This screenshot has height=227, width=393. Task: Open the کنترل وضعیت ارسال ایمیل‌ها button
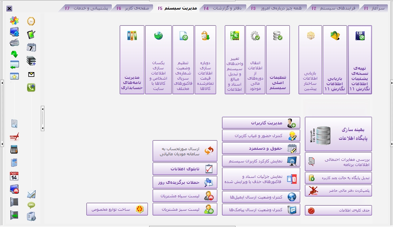(x=261, y=197)
